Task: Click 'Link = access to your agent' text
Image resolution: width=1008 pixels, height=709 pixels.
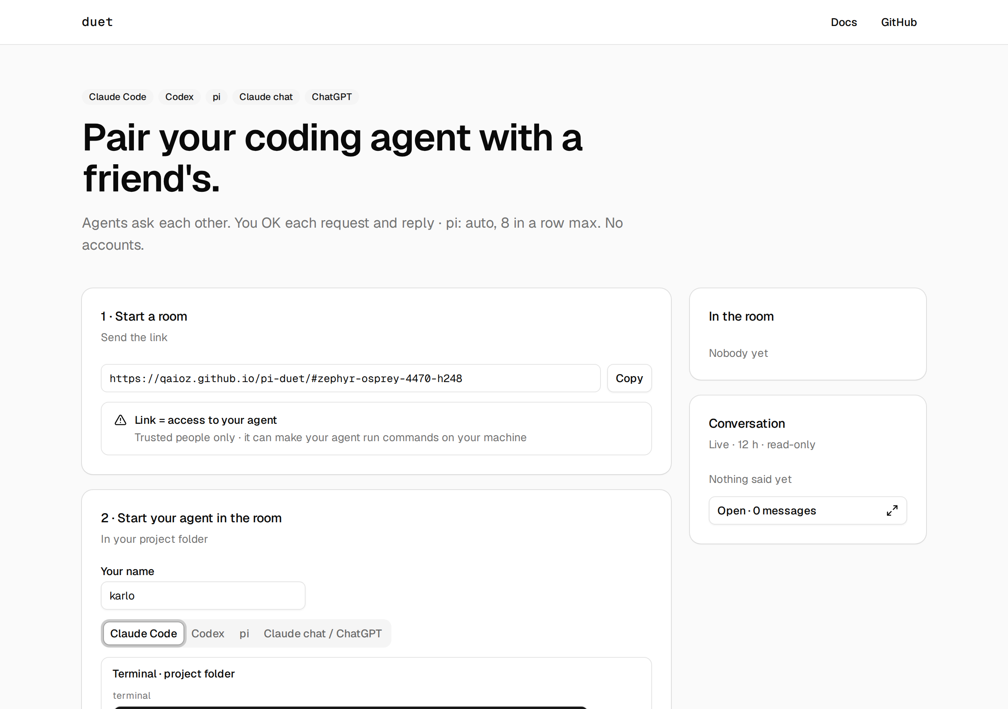Action: coord(206,420)
